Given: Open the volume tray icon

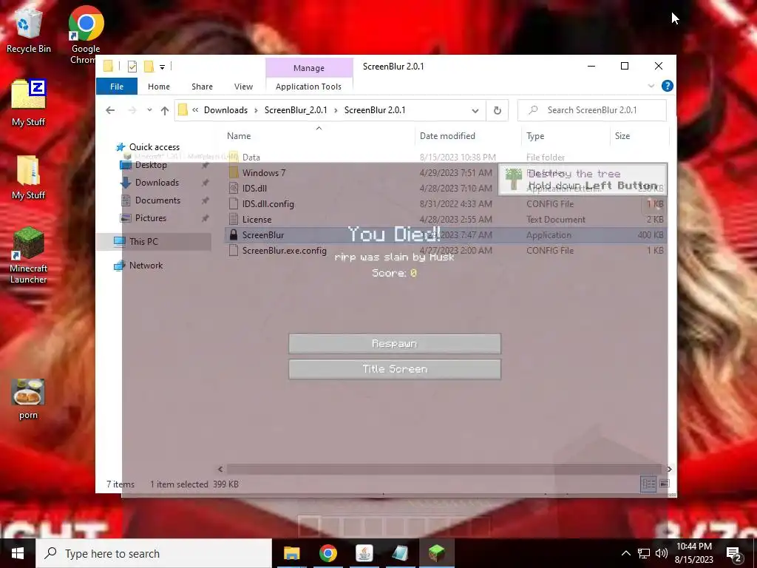Looking at the screenshot, I should [x=662, y=553].
